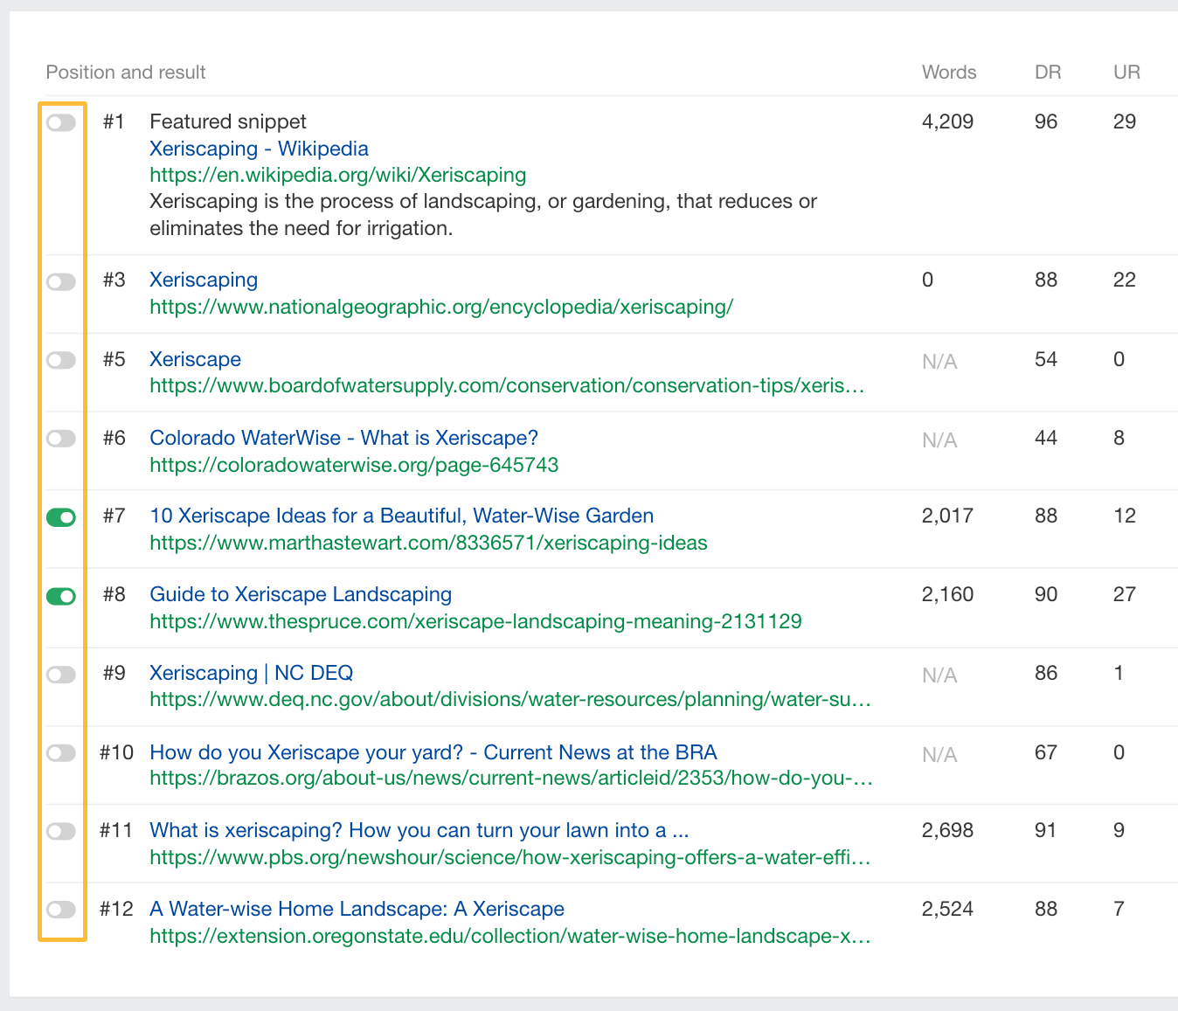Switch on toggle for Colorado WaterWise result

pos(61,439)
